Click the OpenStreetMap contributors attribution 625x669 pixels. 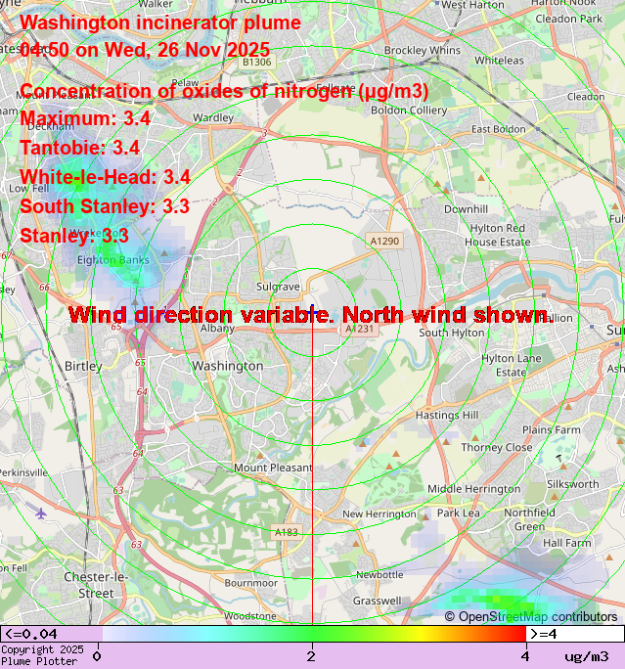[x=531, y=616]
